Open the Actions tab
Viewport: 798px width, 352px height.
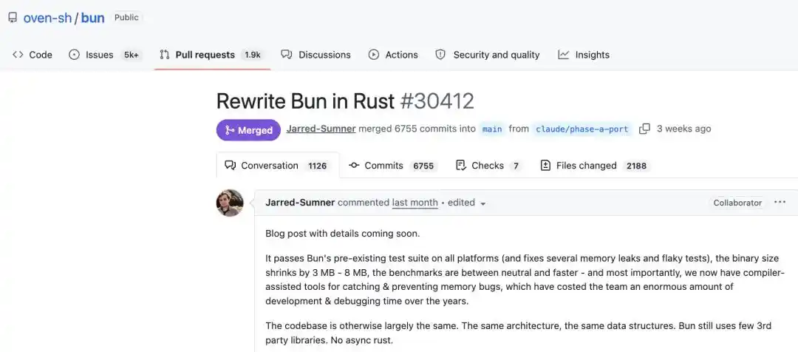pyautogui.click(x=393, y=55)
